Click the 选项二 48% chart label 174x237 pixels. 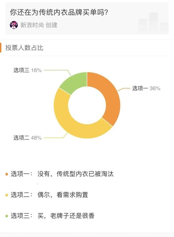(28, 138)
